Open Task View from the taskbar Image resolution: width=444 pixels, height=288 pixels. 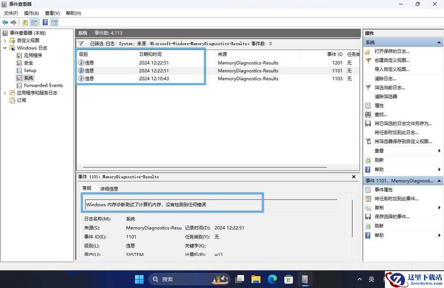click(x=240, y=280)
